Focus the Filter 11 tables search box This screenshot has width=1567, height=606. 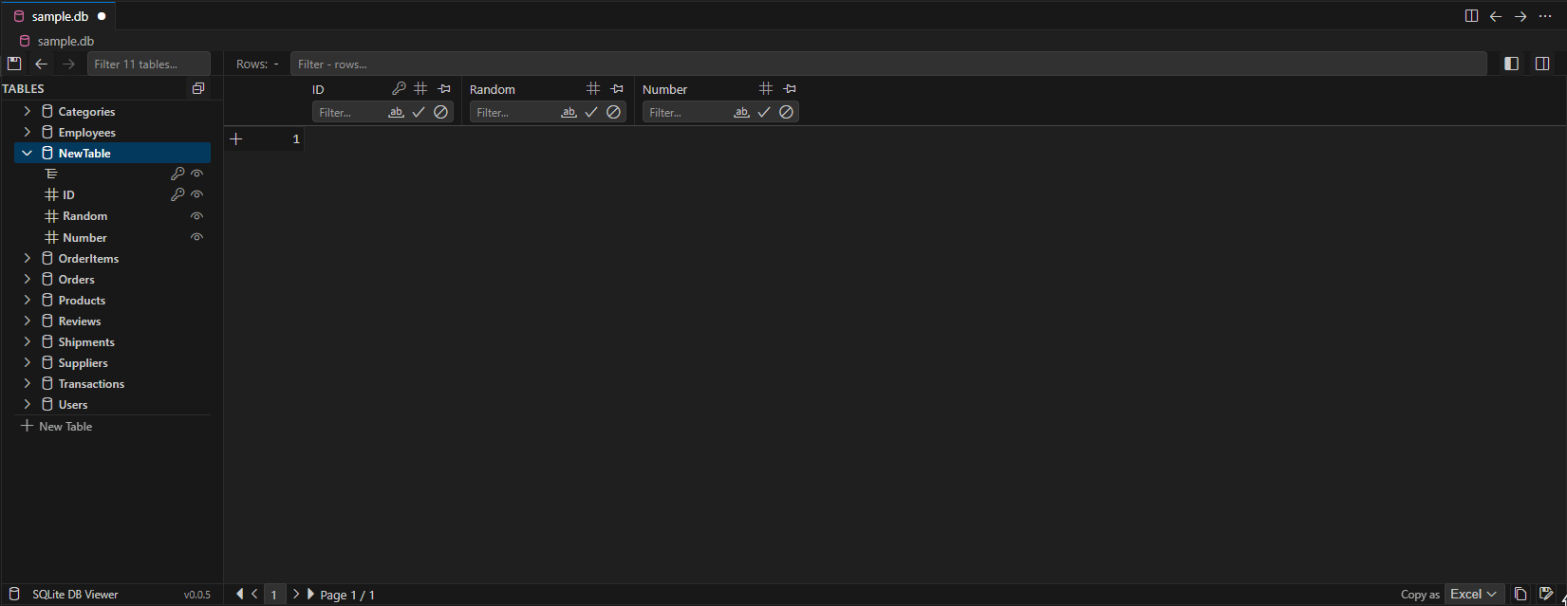point(149,64)
